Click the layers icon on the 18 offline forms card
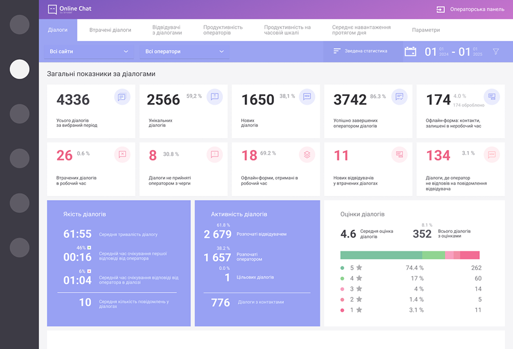Viewport: 513px width, 349px height. click(307, 154)
